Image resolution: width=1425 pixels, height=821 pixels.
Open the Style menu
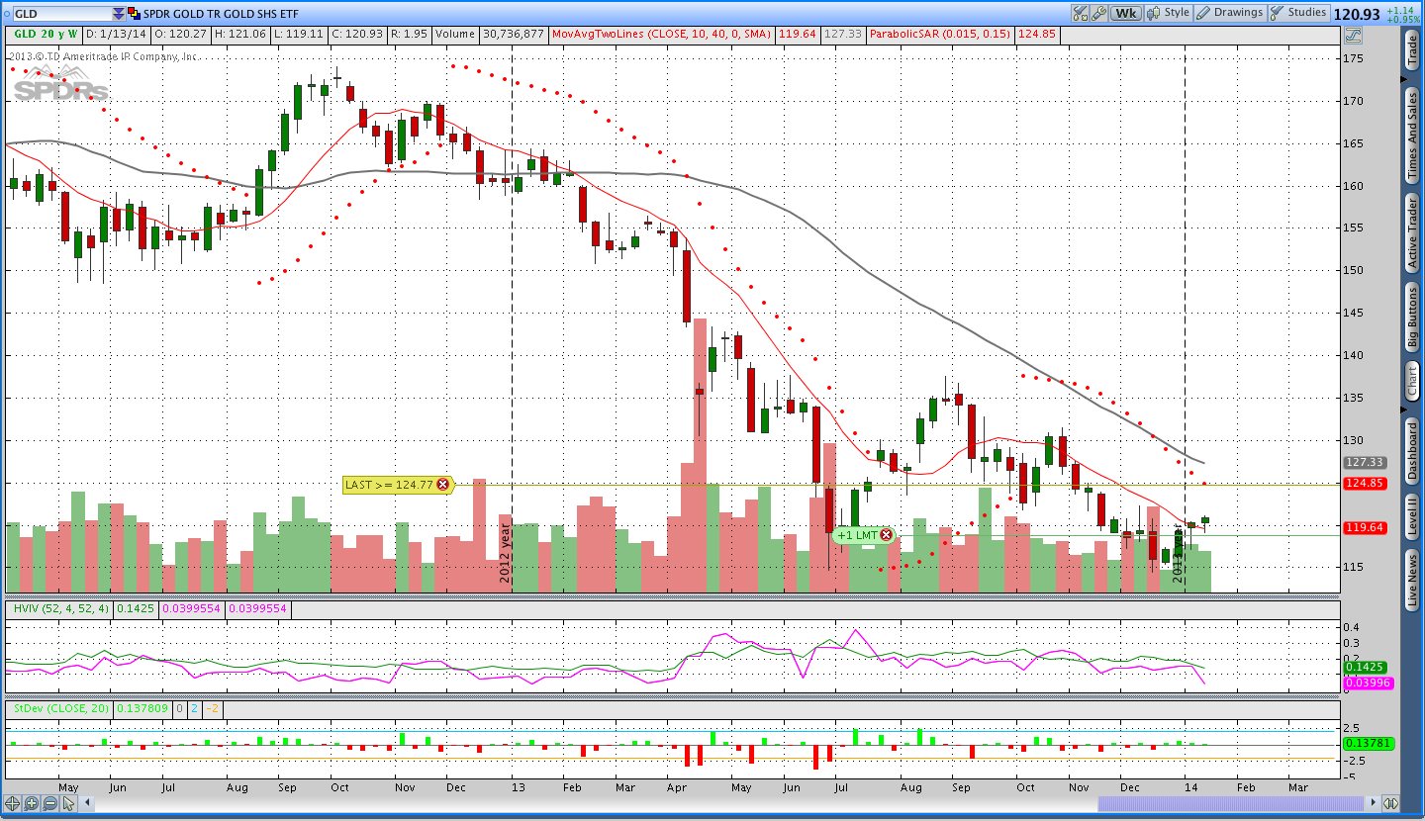tap(1169, 13)
